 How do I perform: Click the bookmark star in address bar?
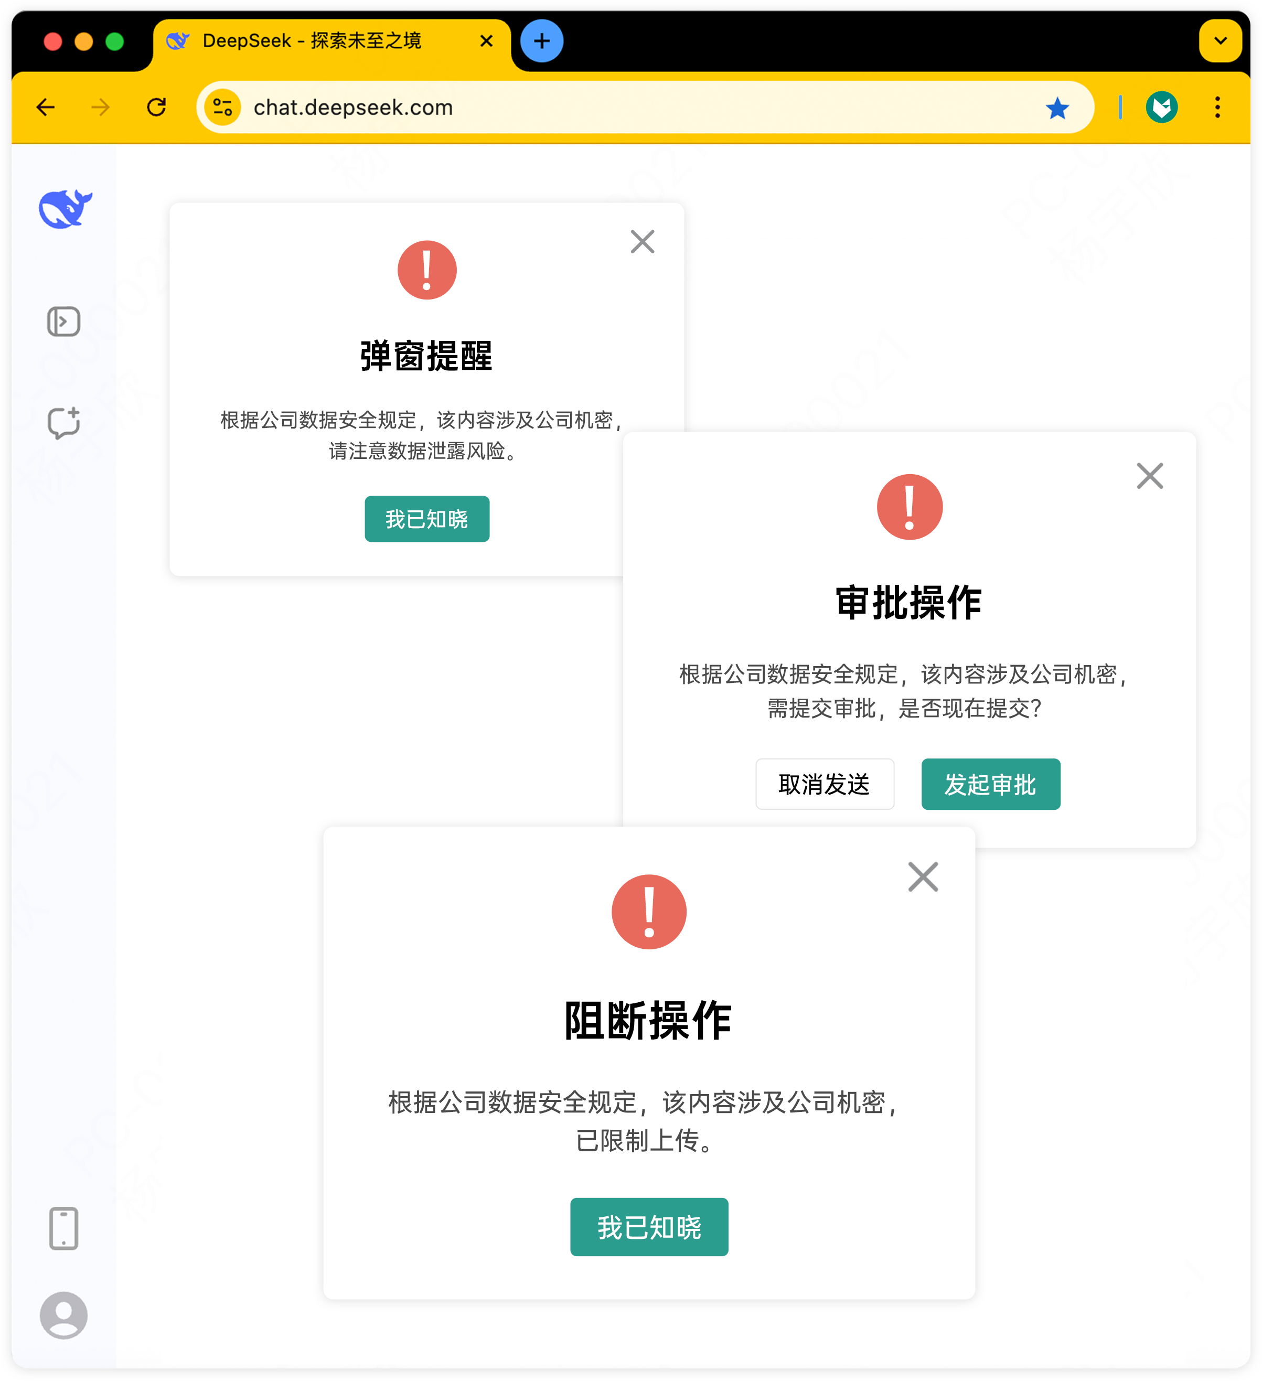click(1056, 108)
